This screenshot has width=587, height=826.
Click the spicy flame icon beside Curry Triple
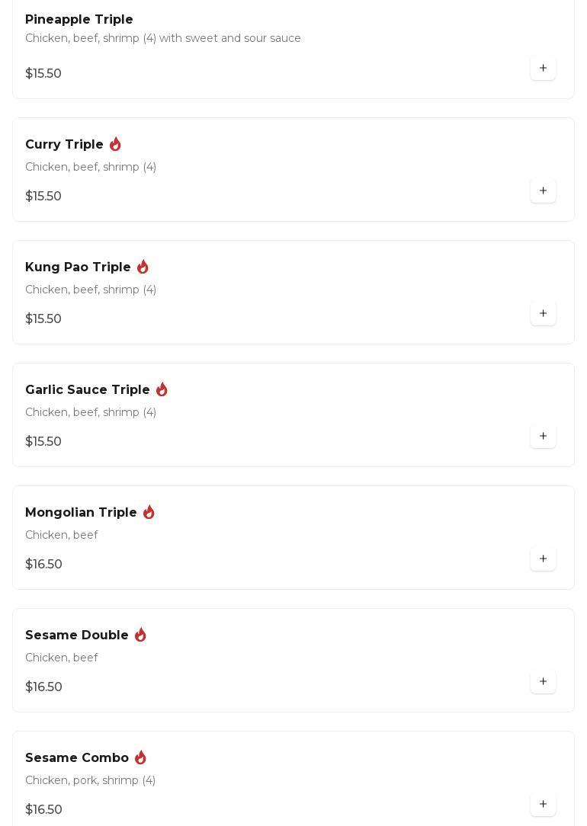coord(115,144)
